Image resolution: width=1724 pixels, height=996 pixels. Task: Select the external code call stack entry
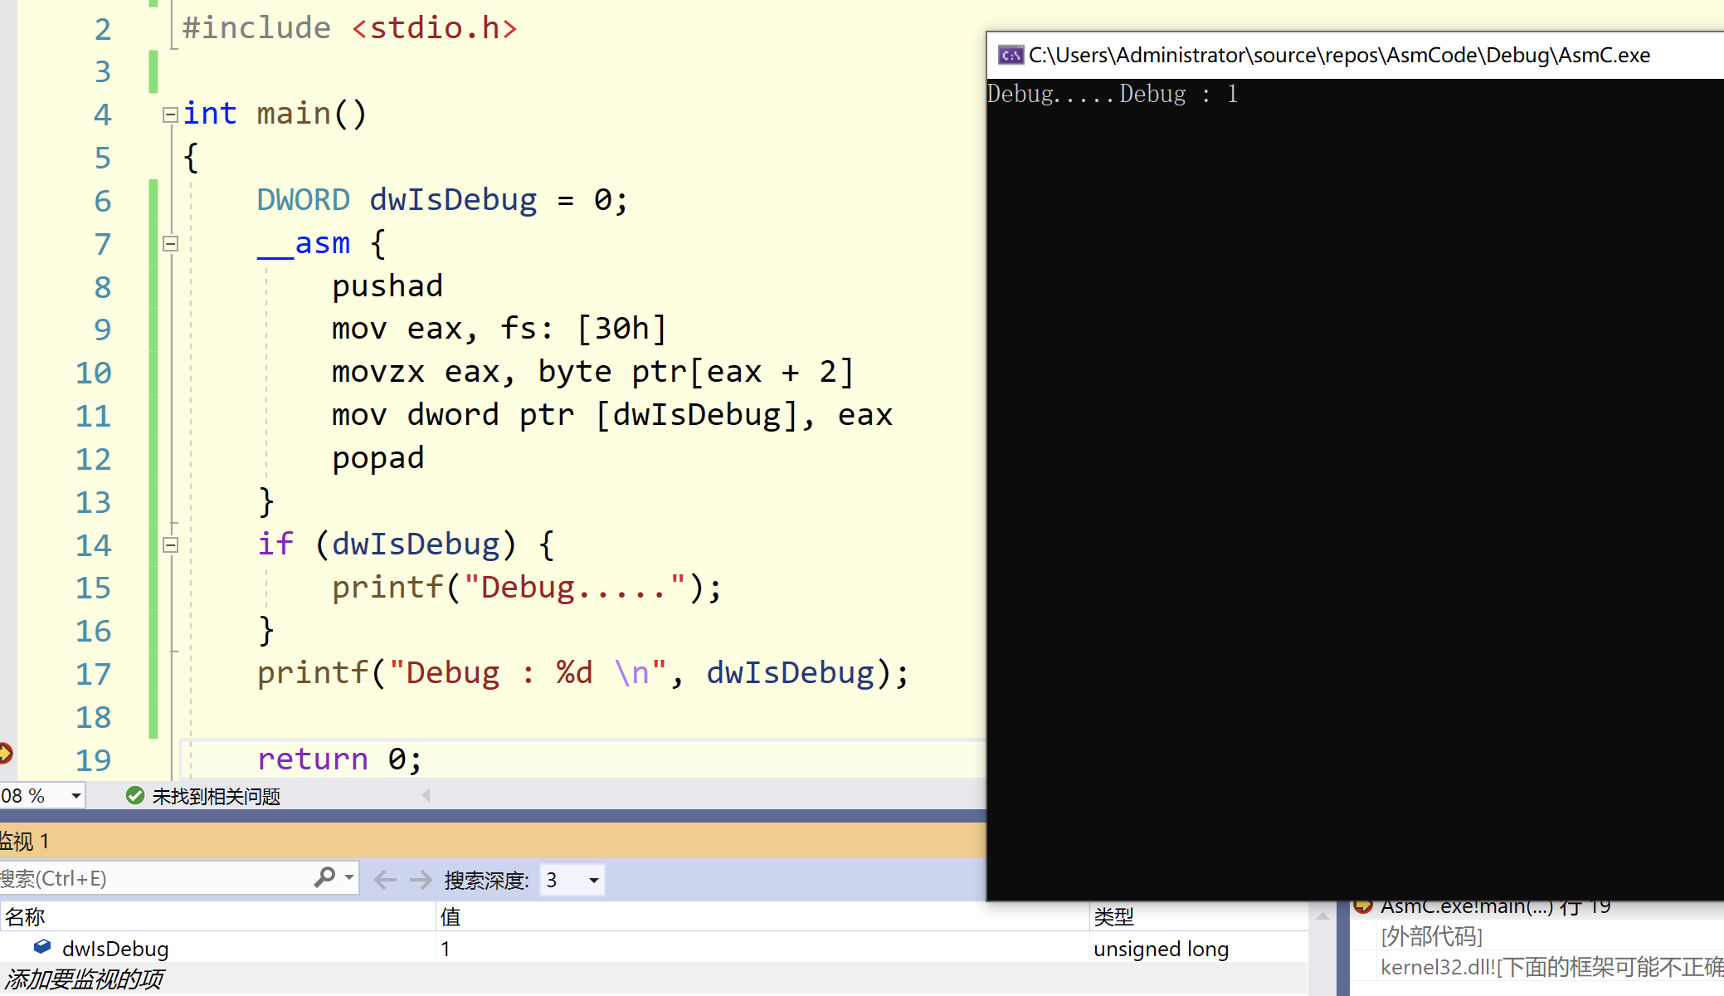pyautogui.click(x=1431, y=936)
